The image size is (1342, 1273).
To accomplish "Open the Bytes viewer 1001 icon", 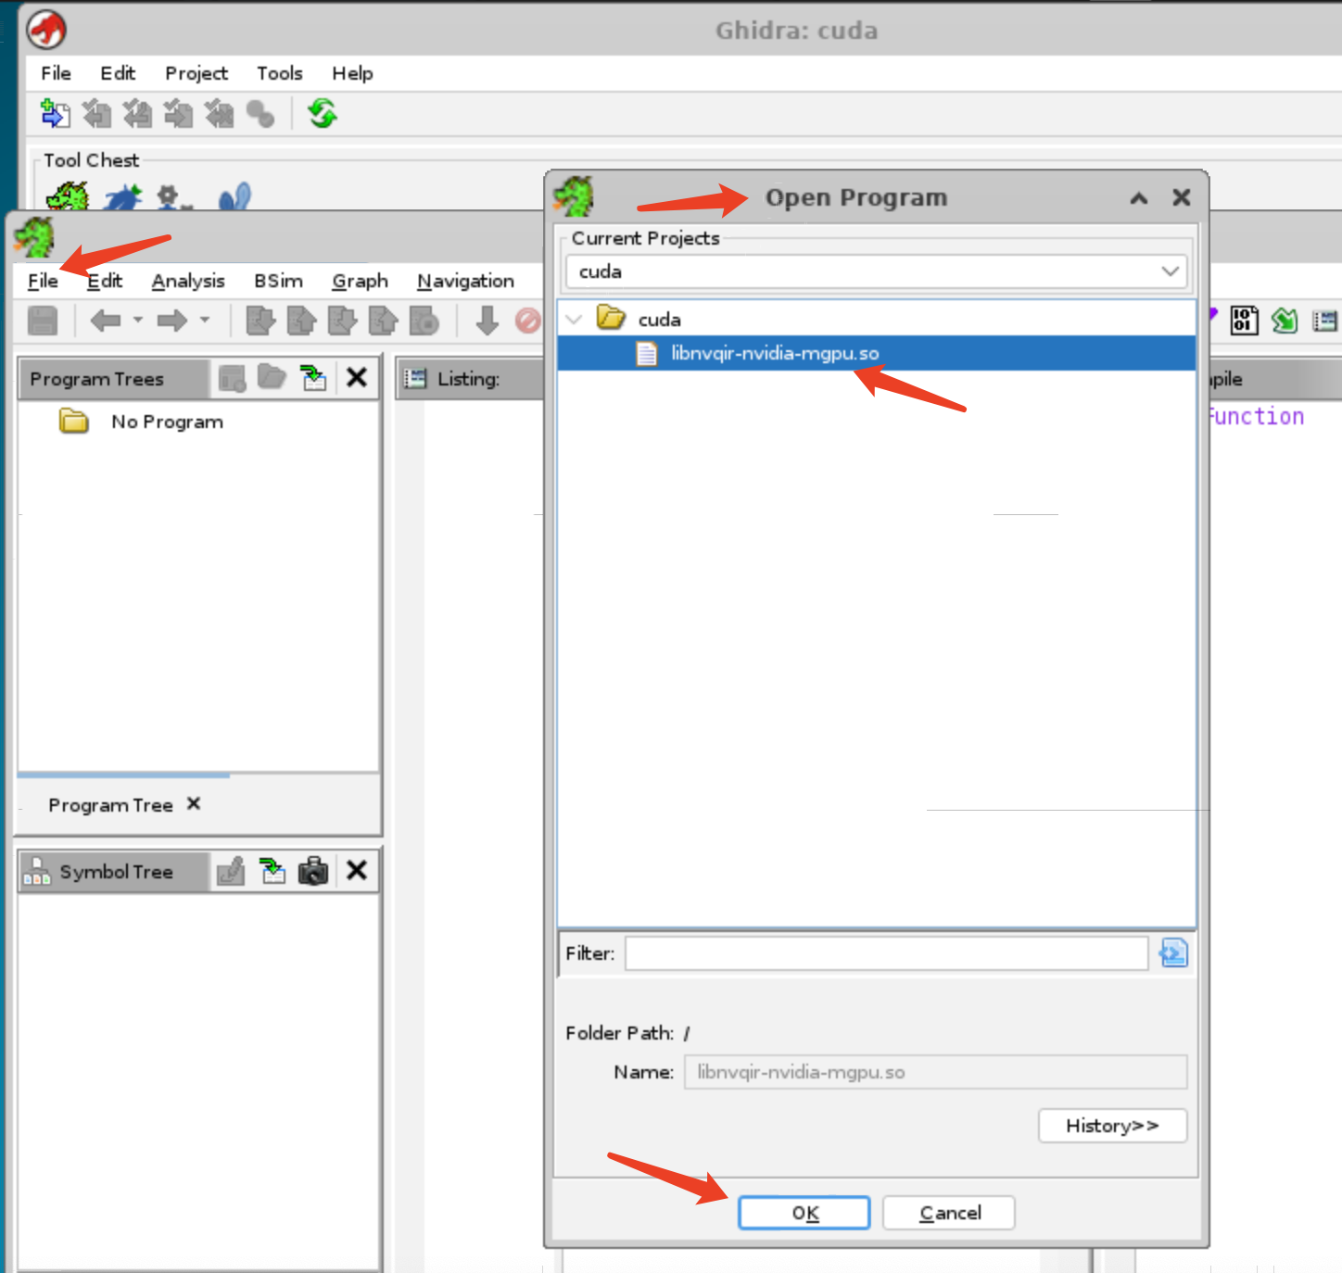I will pos(1244,321).
